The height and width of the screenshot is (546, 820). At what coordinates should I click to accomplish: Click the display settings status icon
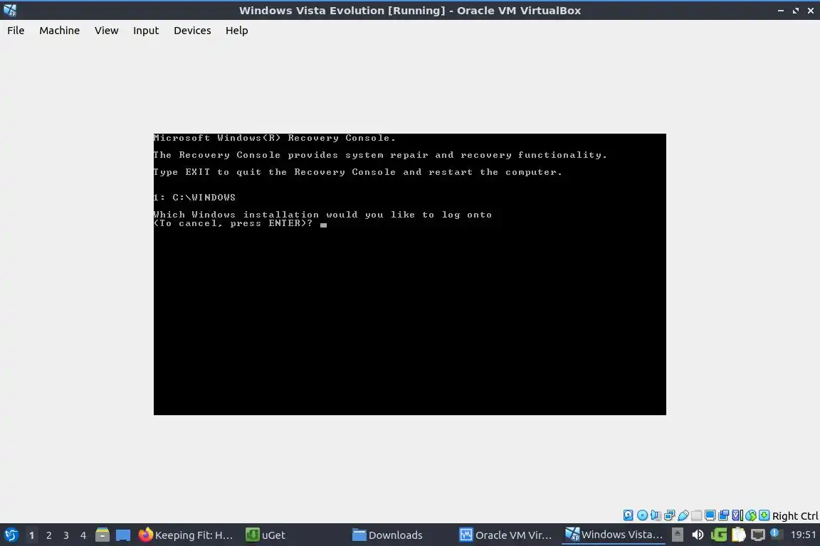[x=710, y=515]
